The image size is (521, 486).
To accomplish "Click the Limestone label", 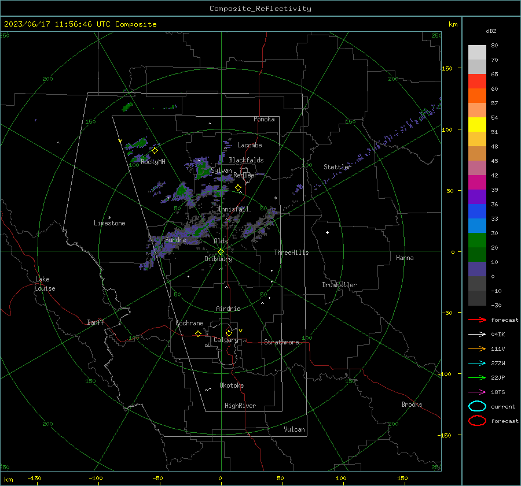I will [x=109, y=223].
